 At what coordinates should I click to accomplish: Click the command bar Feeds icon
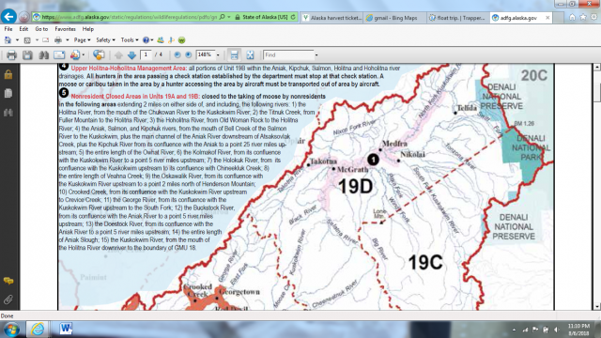click(x=27, y=39)
